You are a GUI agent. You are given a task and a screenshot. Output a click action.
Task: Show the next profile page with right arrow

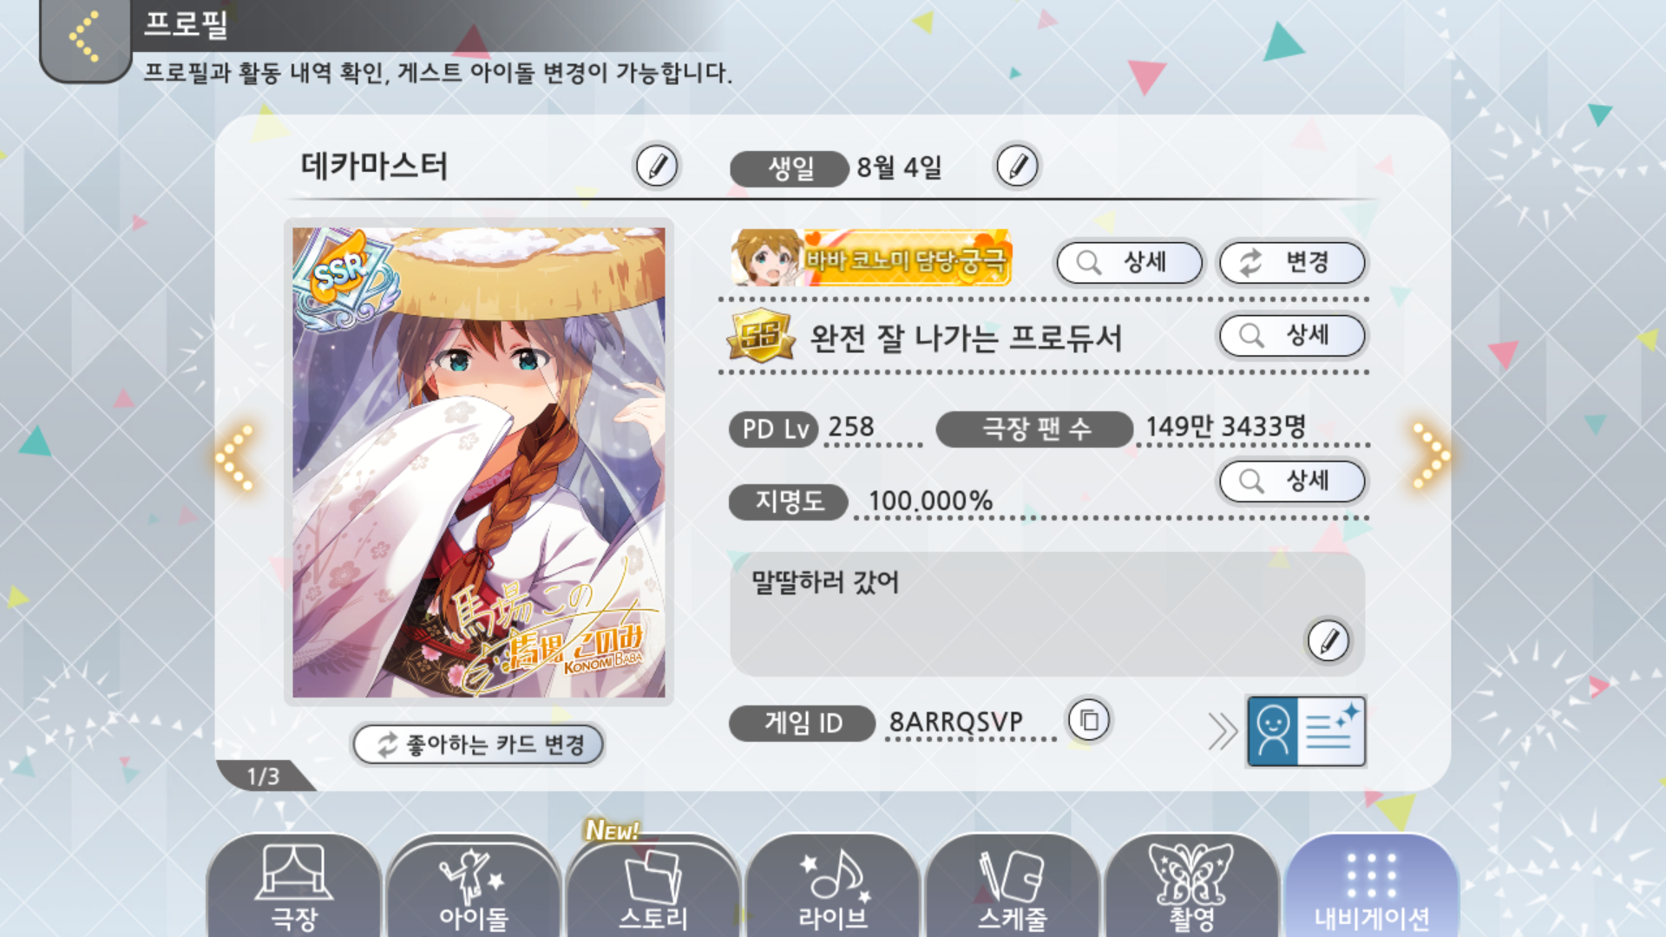tap(1430, 456)
